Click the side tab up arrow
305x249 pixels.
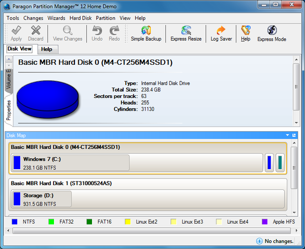pos(9,59)
